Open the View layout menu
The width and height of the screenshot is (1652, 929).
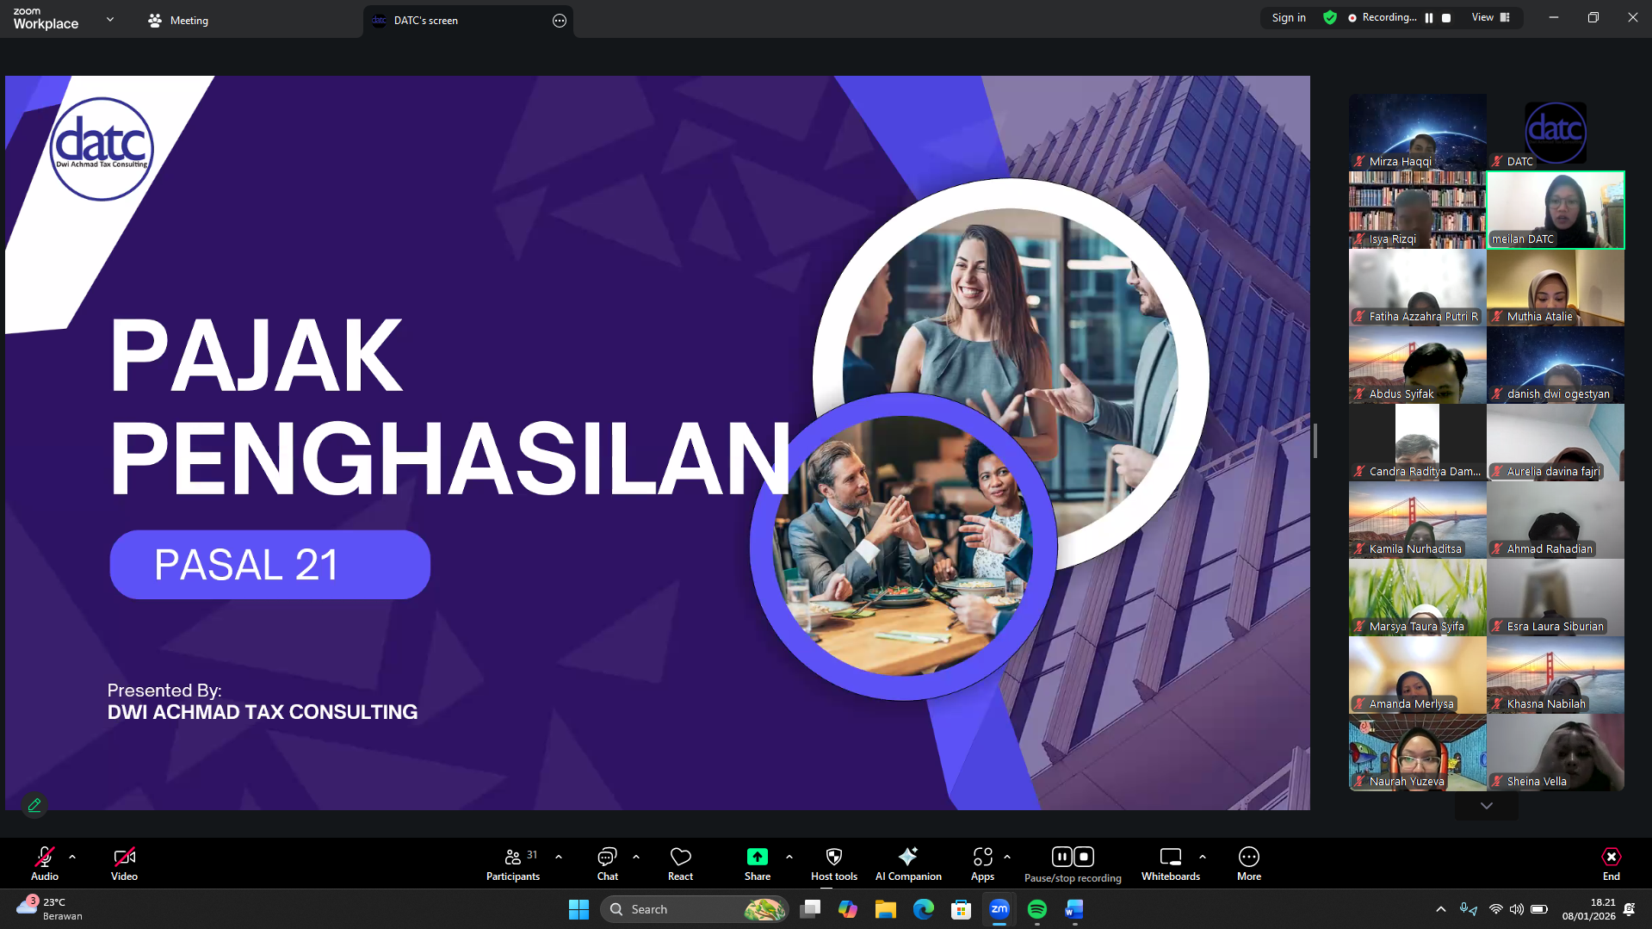[x=1490, y=17]
